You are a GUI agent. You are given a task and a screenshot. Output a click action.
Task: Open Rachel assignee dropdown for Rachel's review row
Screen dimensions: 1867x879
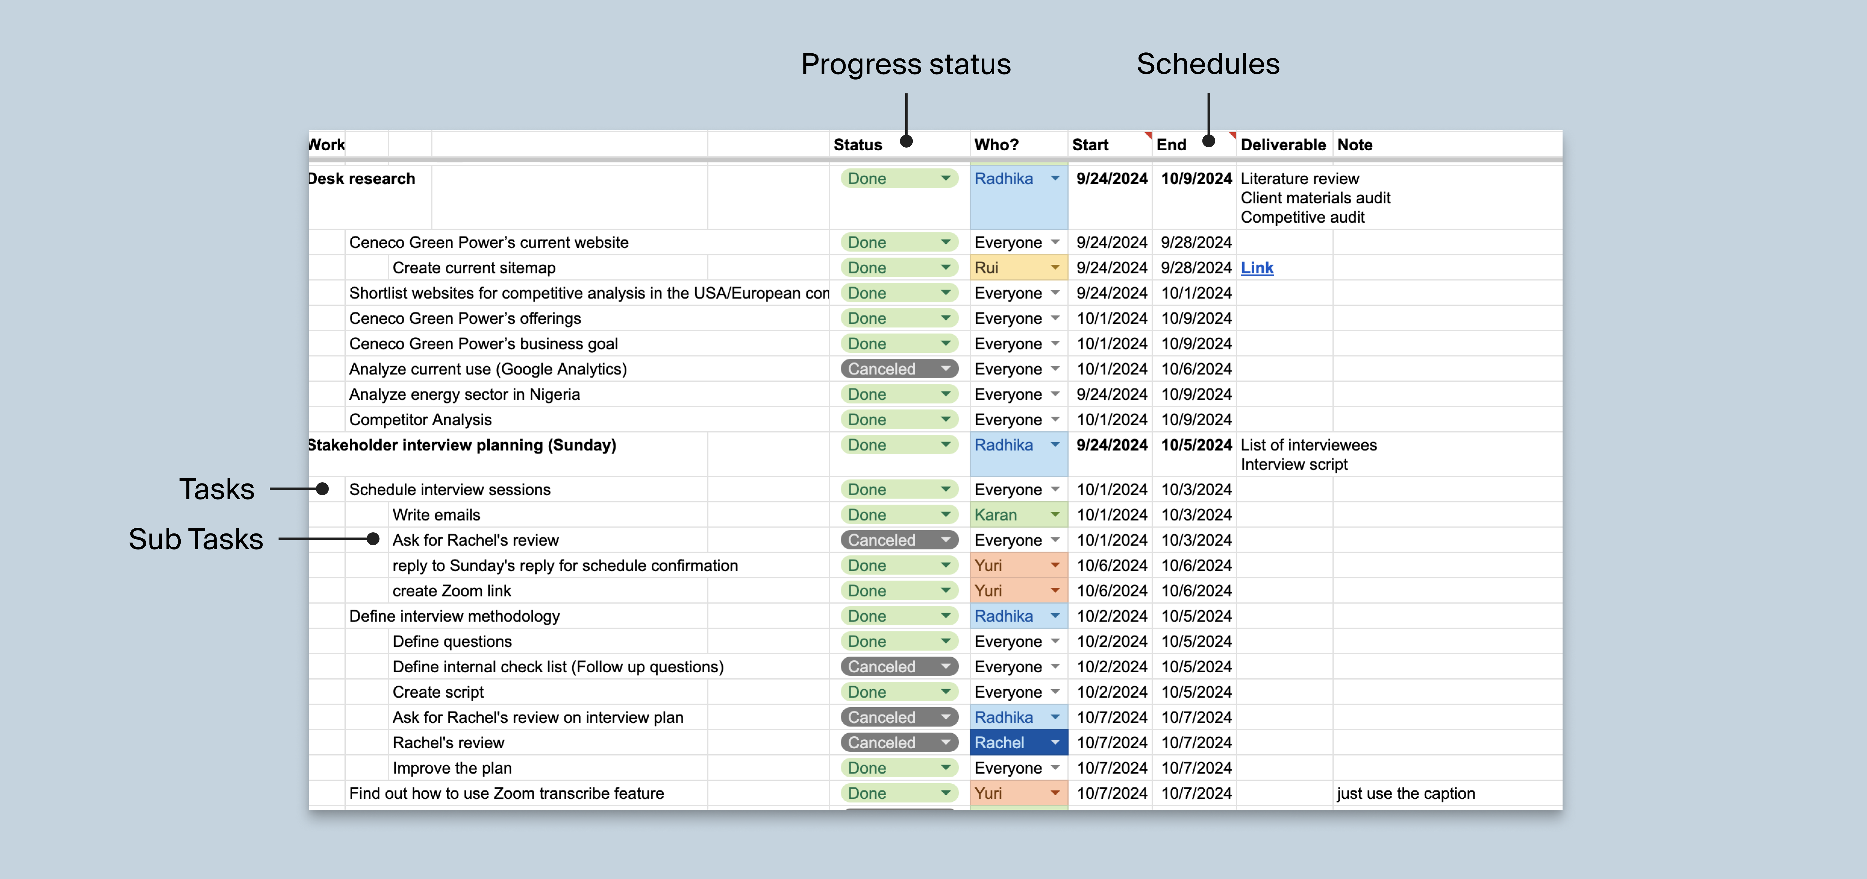(1018, 743)
